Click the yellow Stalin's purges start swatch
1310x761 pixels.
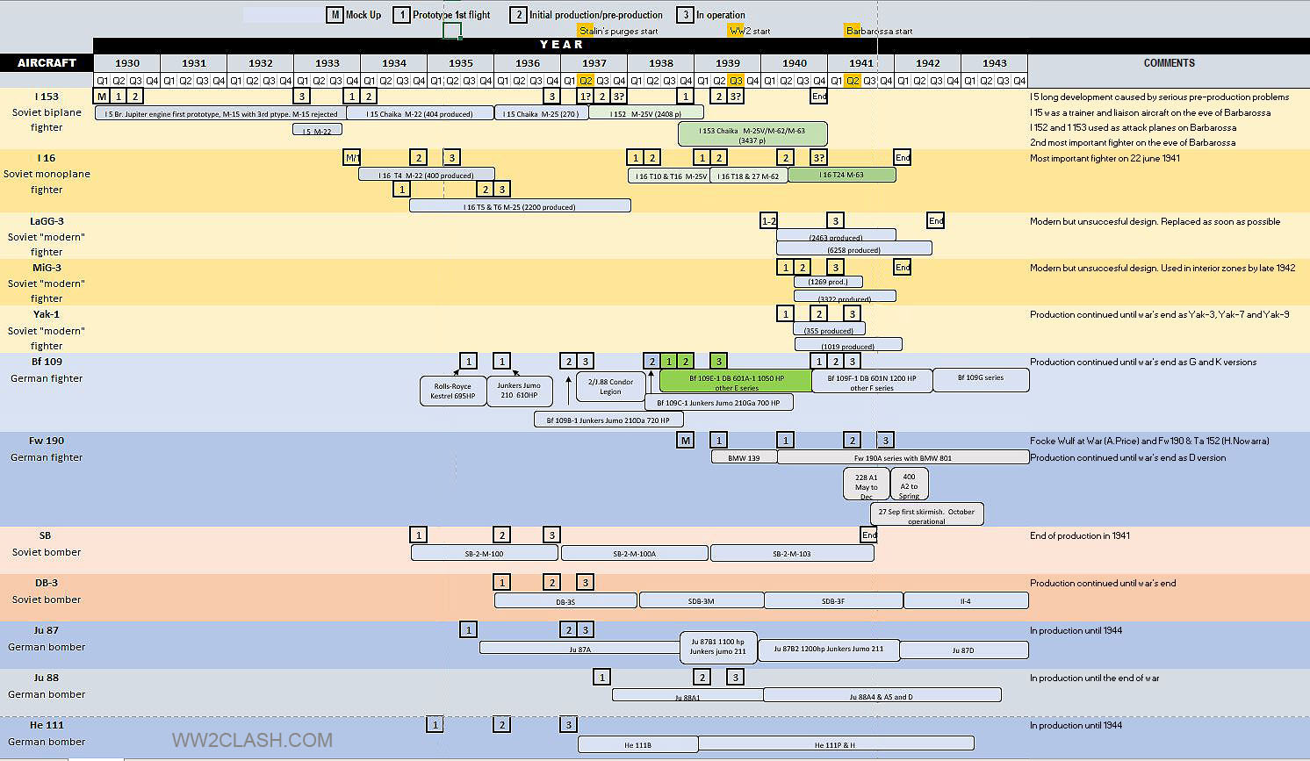585,31
